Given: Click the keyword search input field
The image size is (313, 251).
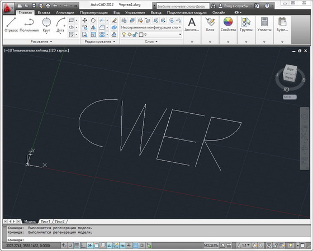Looking at the screenshot, I should point(183,6).
